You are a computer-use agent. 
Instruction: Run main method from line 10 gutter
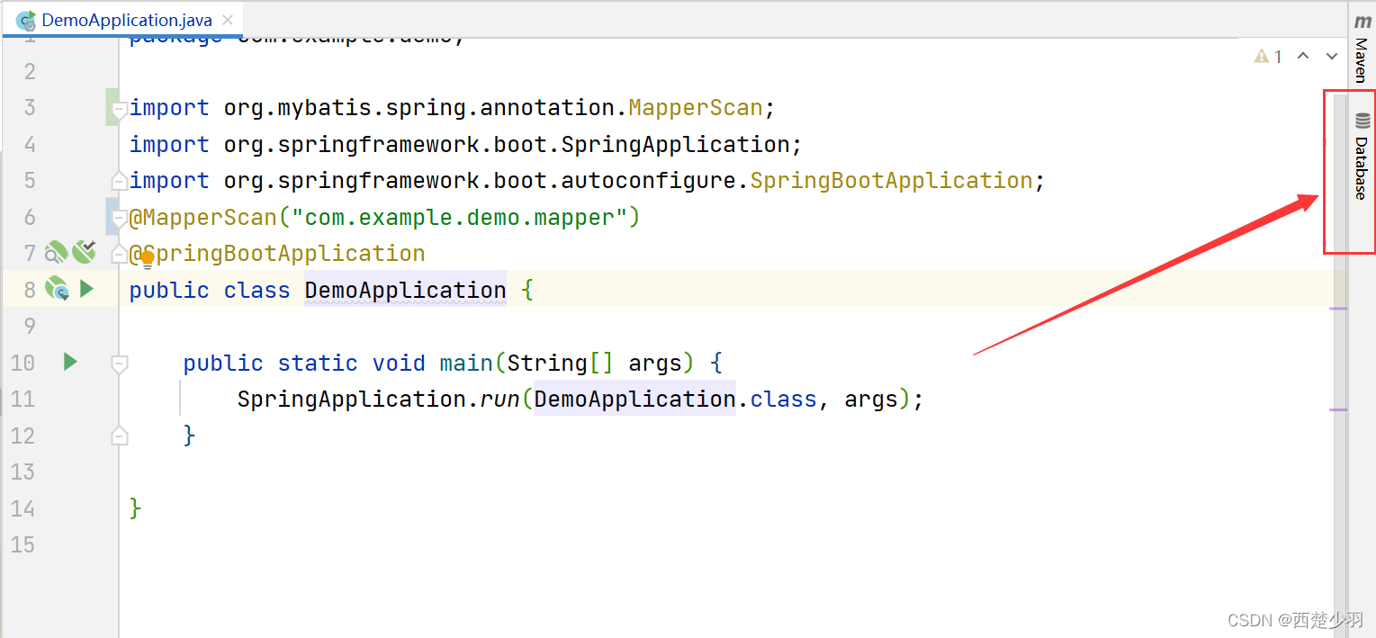(70, 362)
